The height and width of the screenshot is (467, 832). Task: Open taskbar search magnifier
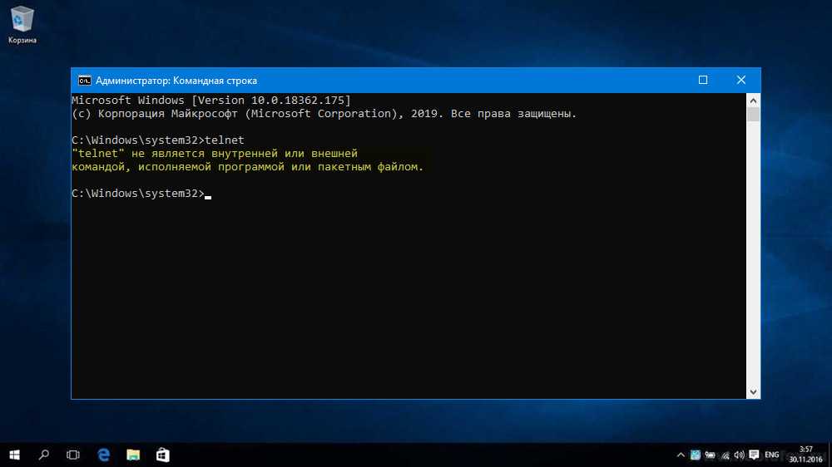pyautogui.click(x=44, y=455)
